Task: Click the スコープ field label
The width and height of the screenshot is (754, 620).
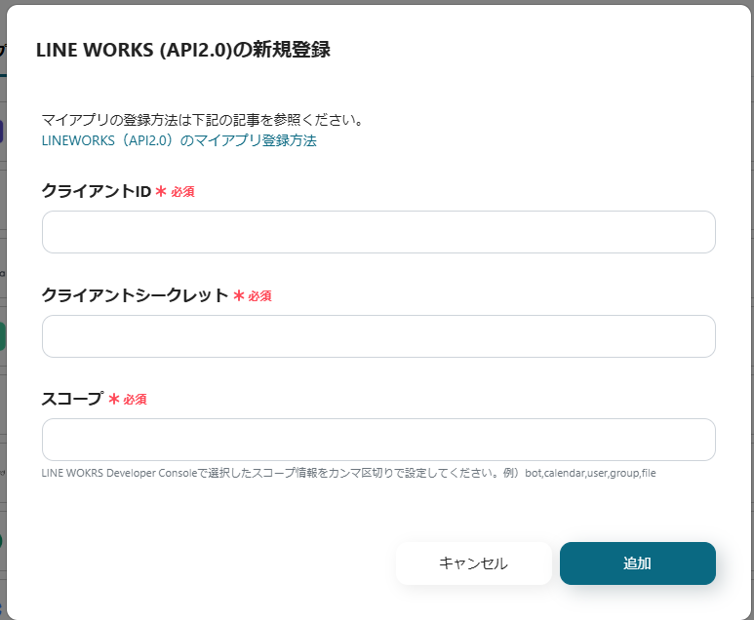Action: tap(72, 399)
